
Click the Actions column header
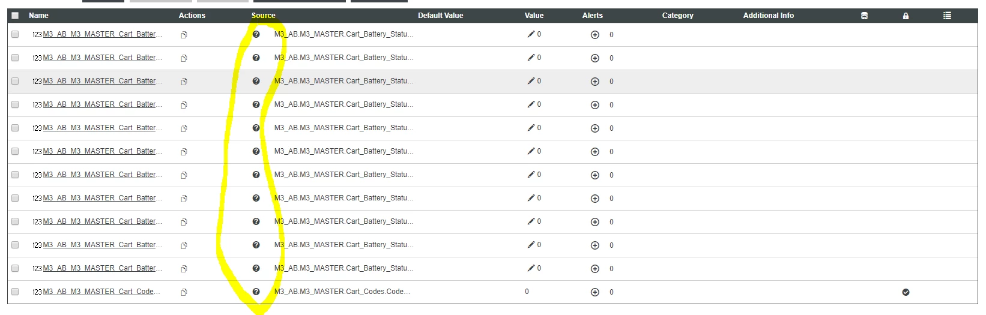click(x=192, y=16)
